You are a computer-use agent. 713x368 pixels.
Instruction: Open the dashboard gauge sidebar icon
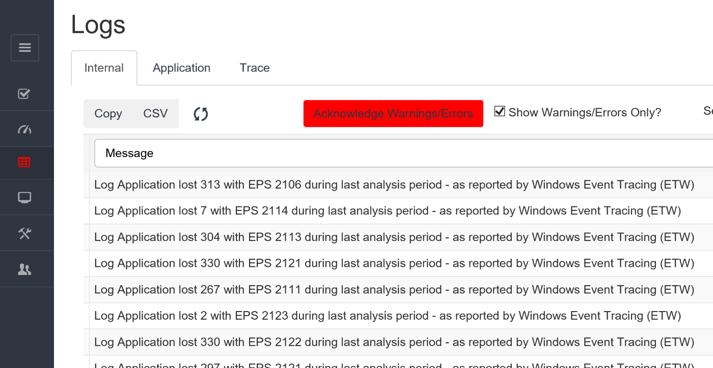tap(24, 129)
